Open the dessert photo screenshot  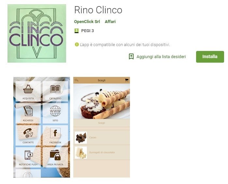point(102,101)
